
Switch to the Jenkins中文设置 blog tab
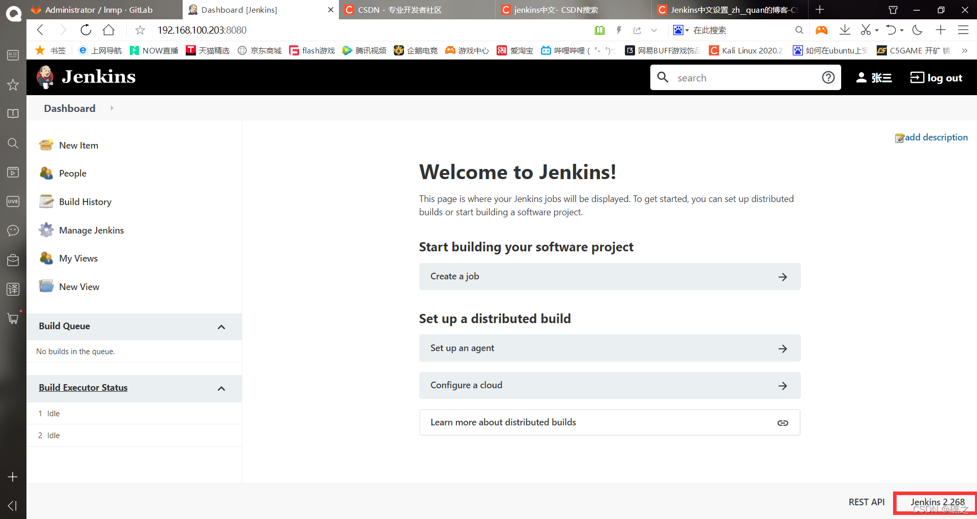(x=729, y=10)
